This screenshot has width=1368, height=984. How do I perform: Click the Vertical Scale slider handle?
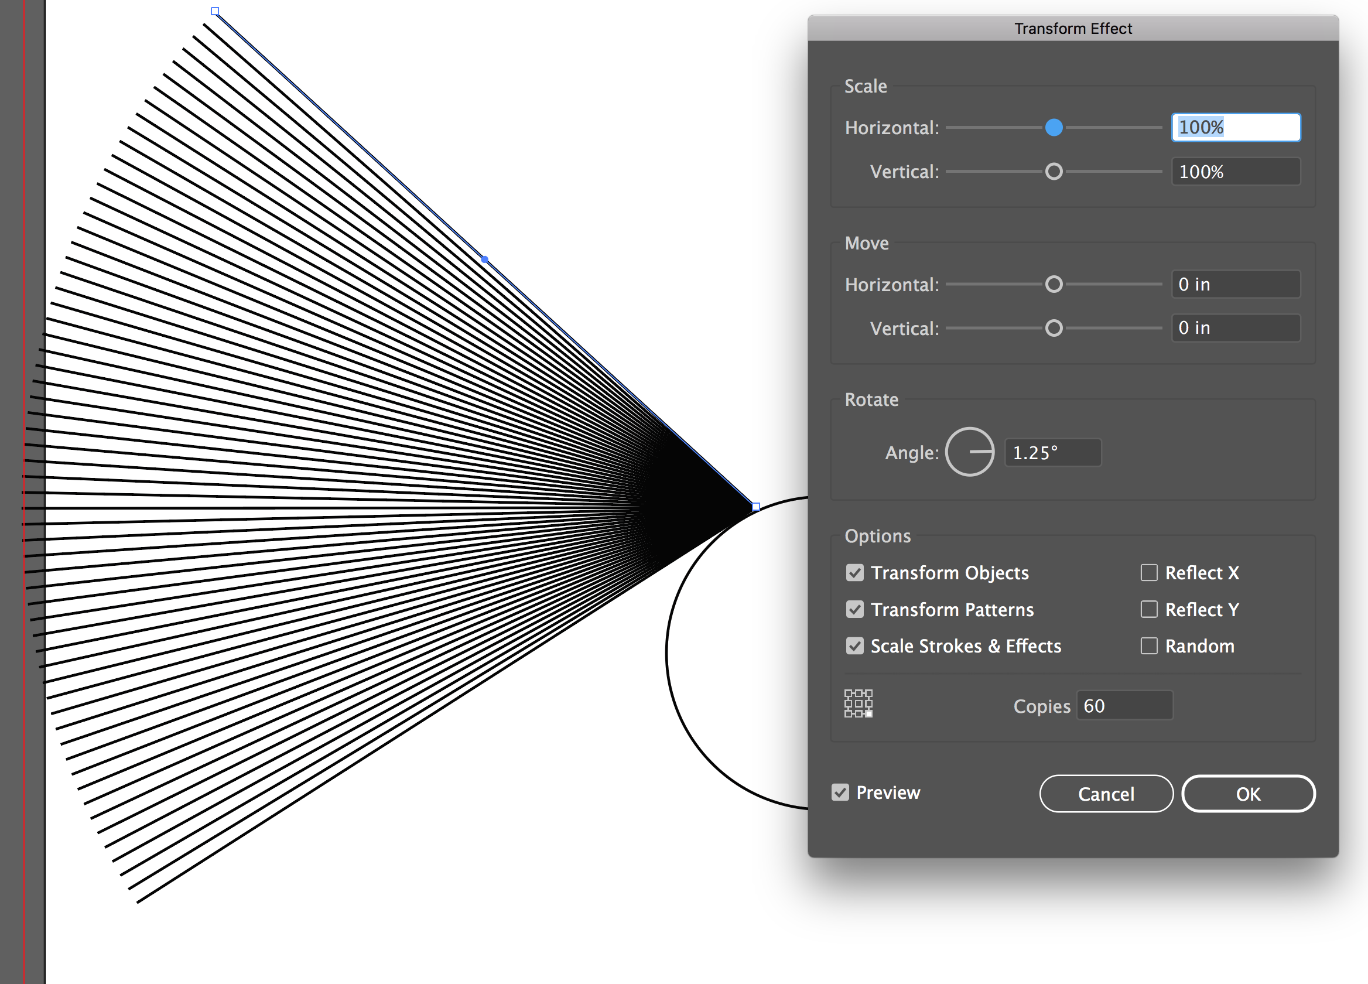tap(1054, 172)
